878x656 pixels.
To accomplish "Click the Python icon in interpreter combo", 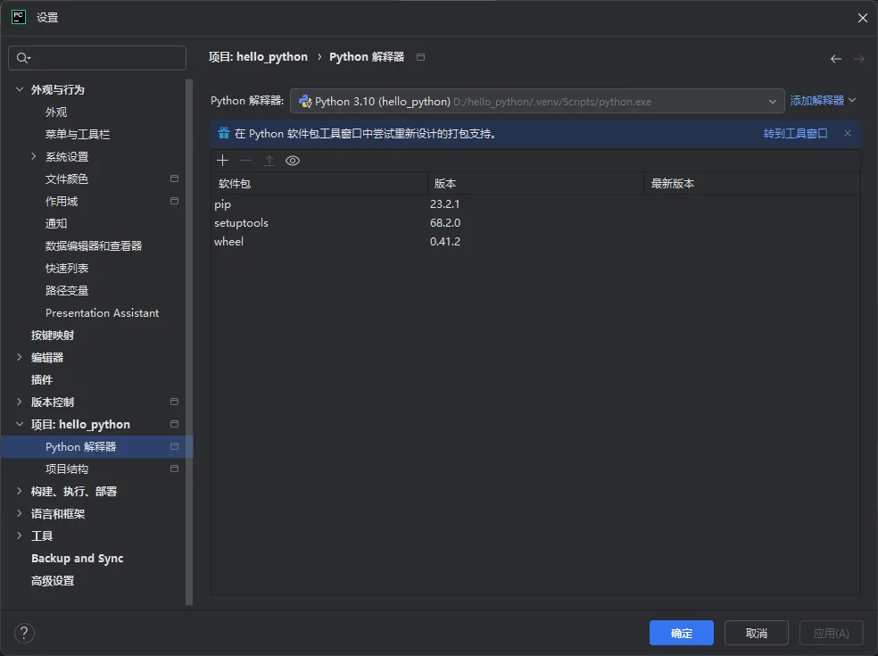I will pos(305,102).
